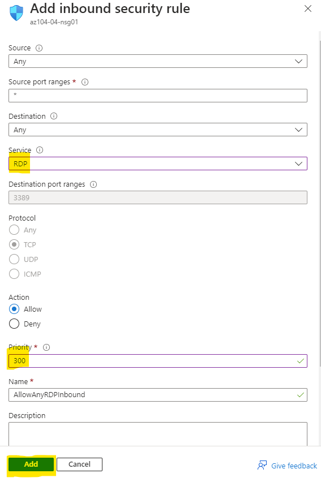Click the Destination info icon
Image resolution: width=321 pixels, height=482 pixels.
(54, 116)
